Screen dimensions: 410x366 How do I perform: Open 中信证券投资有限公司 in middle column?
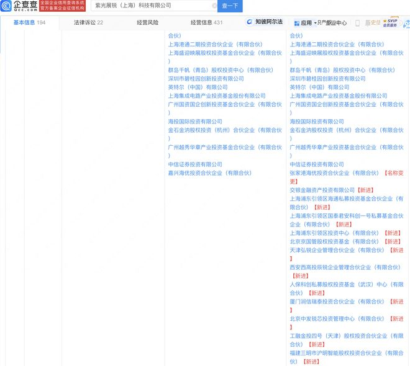tap(195, 164)
